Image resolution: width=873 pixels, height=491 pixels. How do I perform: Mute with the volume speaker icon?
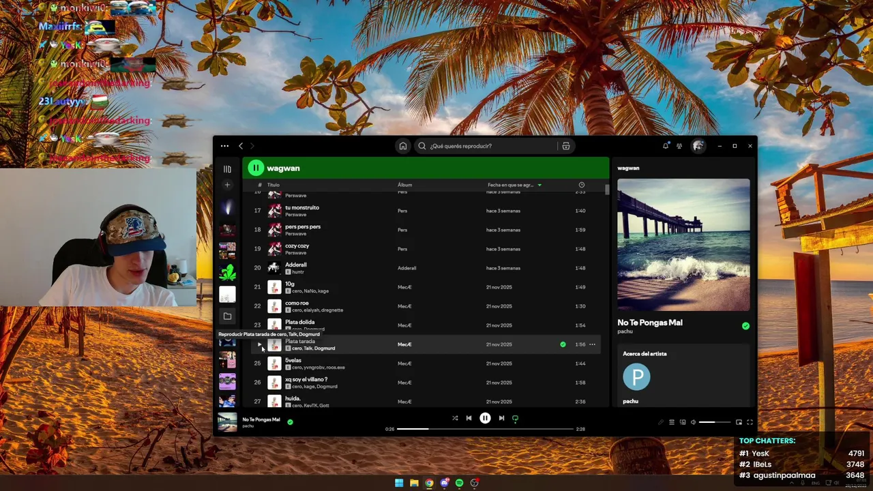point(693,422)
